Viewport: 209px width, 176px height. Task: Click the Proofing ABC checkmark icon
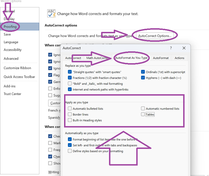(x=51, y=13)
